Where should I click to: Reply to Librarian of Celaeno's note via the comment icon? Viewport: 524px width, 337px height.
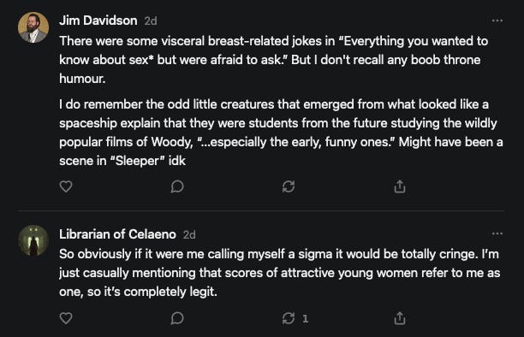[177, 318]
